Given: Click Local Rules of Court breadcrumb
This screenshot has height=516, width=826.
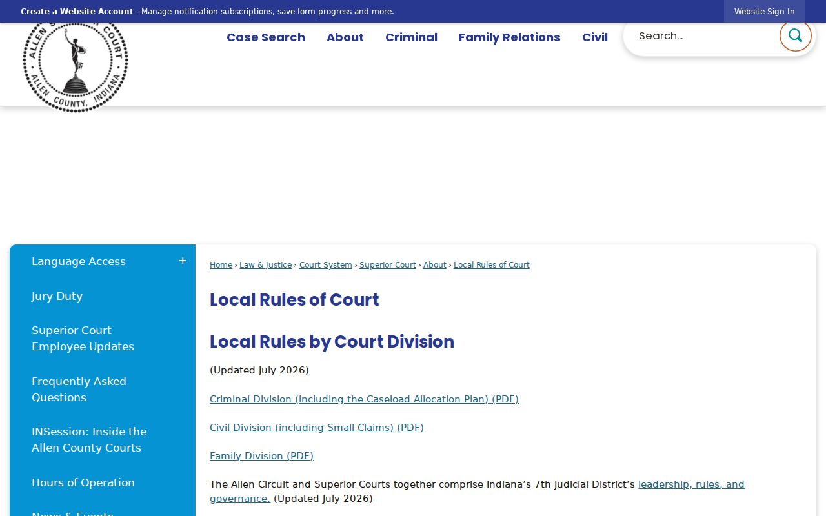Looking at the screenshot, I should pyautogui.click(x=492, y=265).
